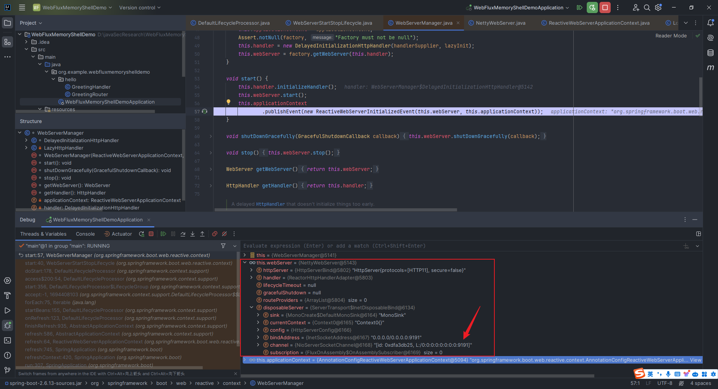
Task: Show the hidden editor tabs list
Action: (686, 23)
